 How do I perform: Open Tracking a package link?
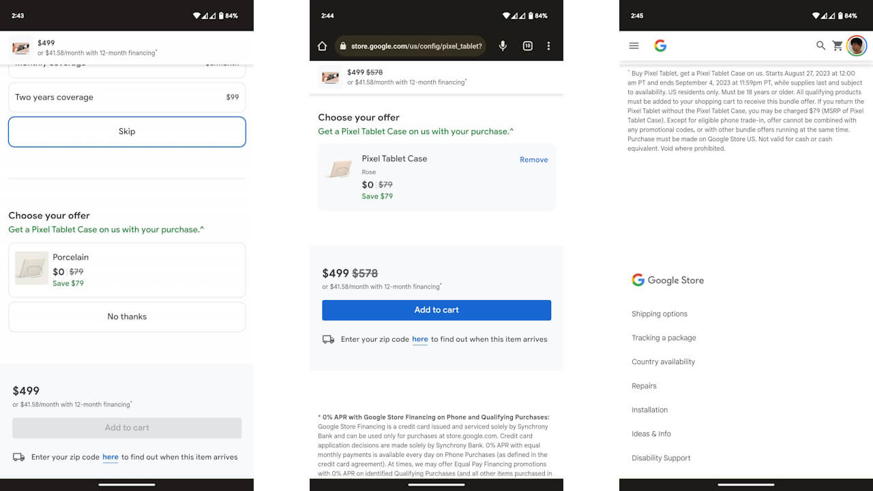(x=664, y=338)
